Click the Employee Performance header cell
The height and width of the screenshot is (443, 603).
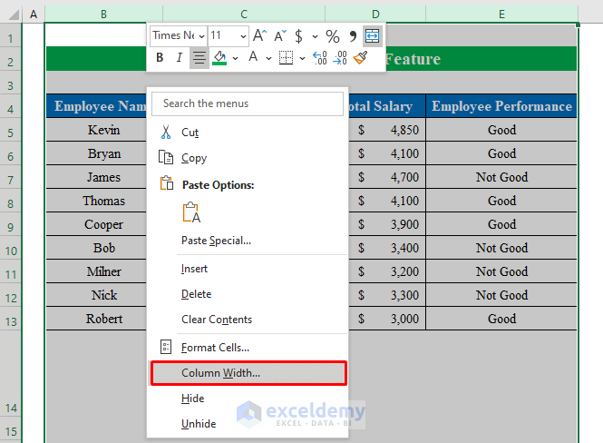pos(501,106)
